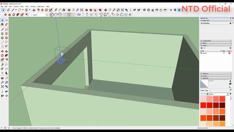
Task: Select the Look Around tool in left toolbar
Action: tap(7, 91)
